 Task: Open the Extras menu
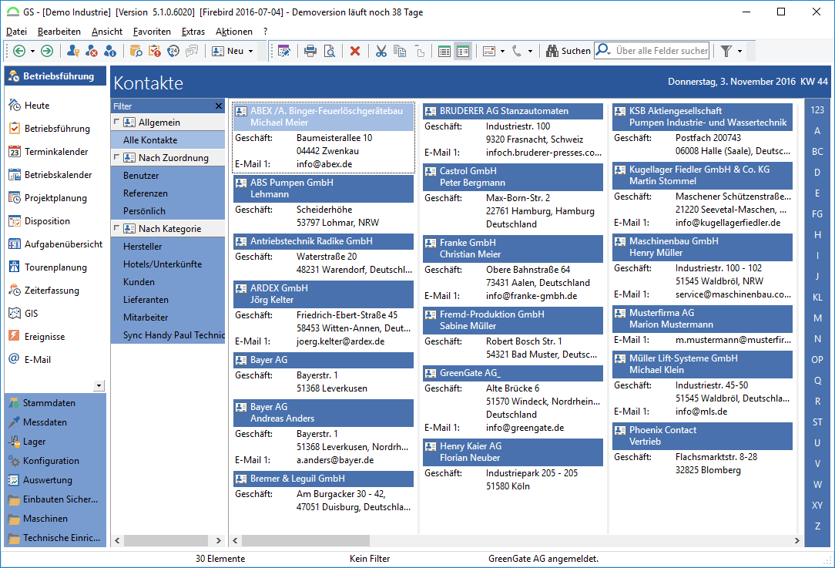pyautogui.click(x=193, y=32)
